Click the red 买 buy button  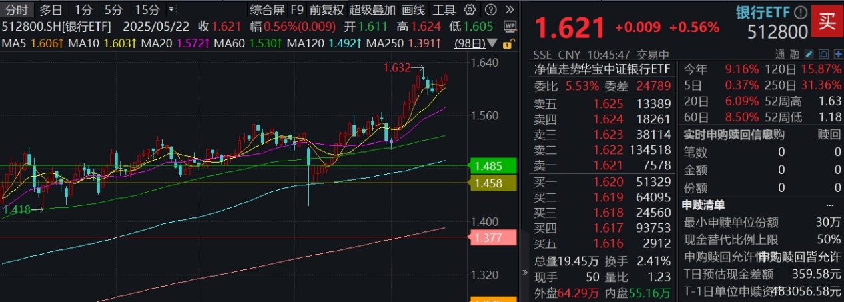[827, 20]
